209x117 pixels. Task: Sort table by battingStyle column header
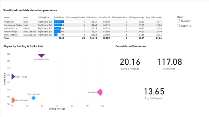43,17
